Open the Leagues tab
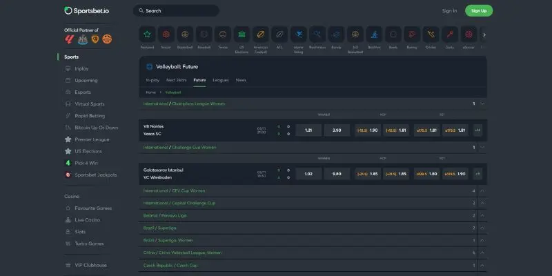This screenshot has width=552, height=276. tap(221, 80)
